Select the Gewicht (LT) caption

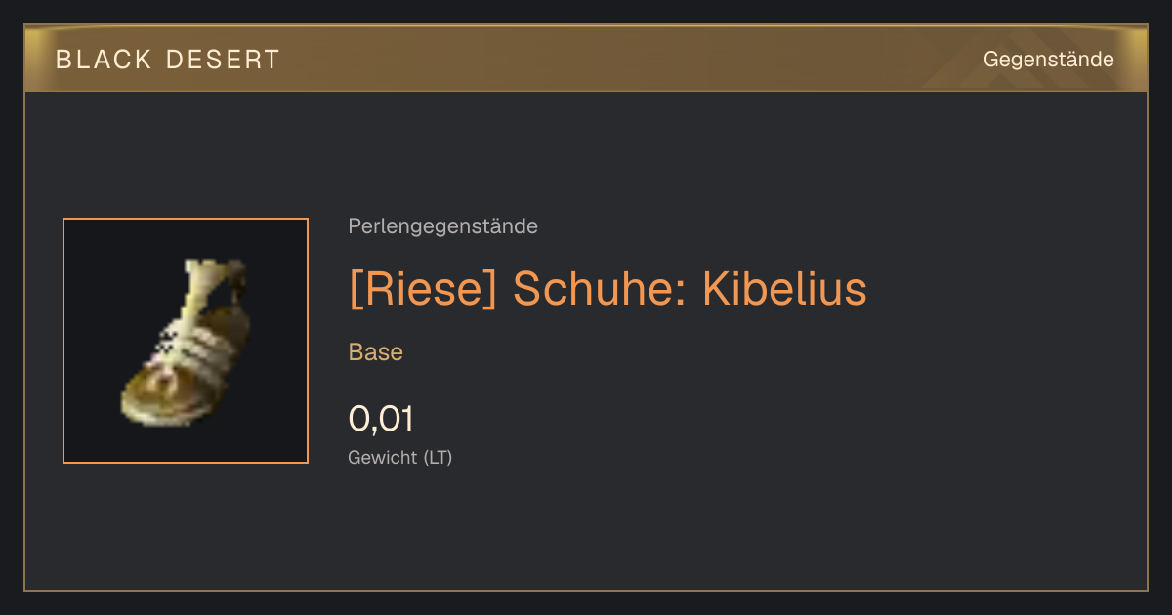(400, 457)
